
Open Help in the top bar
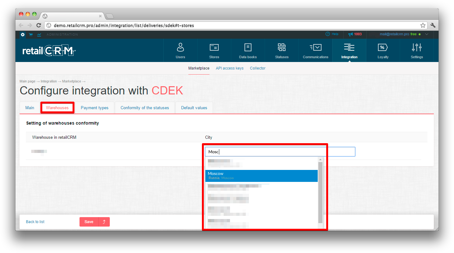(x=332, y=34)
